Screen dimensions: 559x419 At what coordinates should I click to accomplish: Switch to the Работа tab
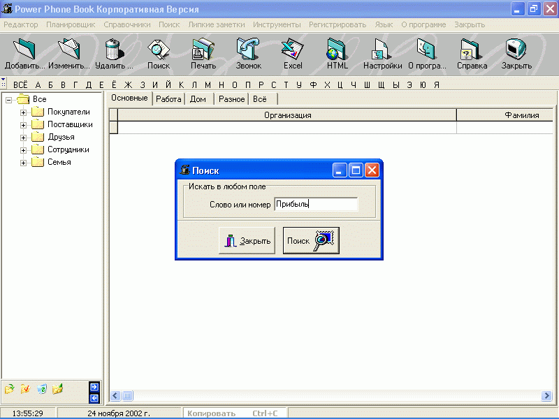click(168, 99)
